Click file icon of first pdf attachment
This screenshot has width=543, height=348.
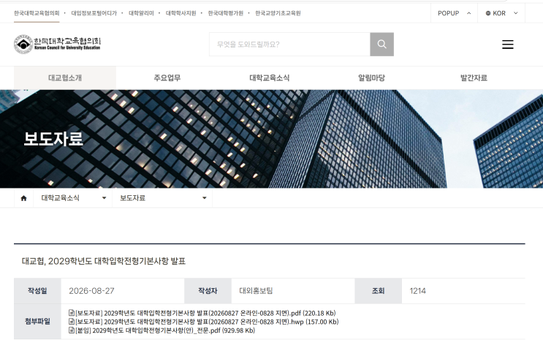coord(72,313)
